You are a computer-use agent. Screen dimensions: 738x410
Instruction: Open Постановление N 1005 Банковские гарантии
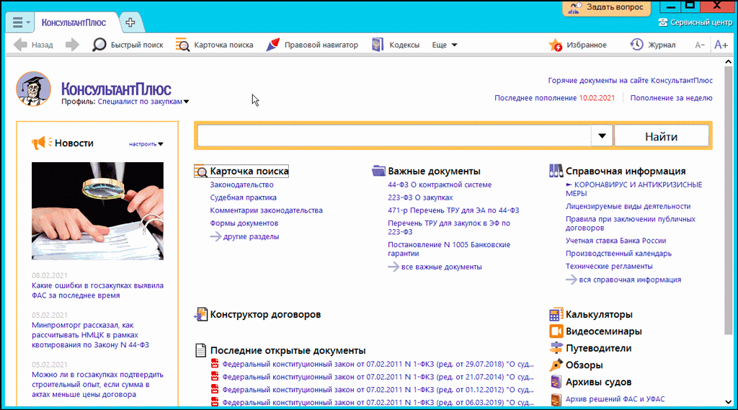click(x=448, y=249)
